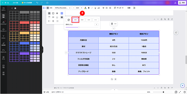187x94 pixels.
Task: Open the デザイン panel in the sidebar
Action: click(3, 9)
